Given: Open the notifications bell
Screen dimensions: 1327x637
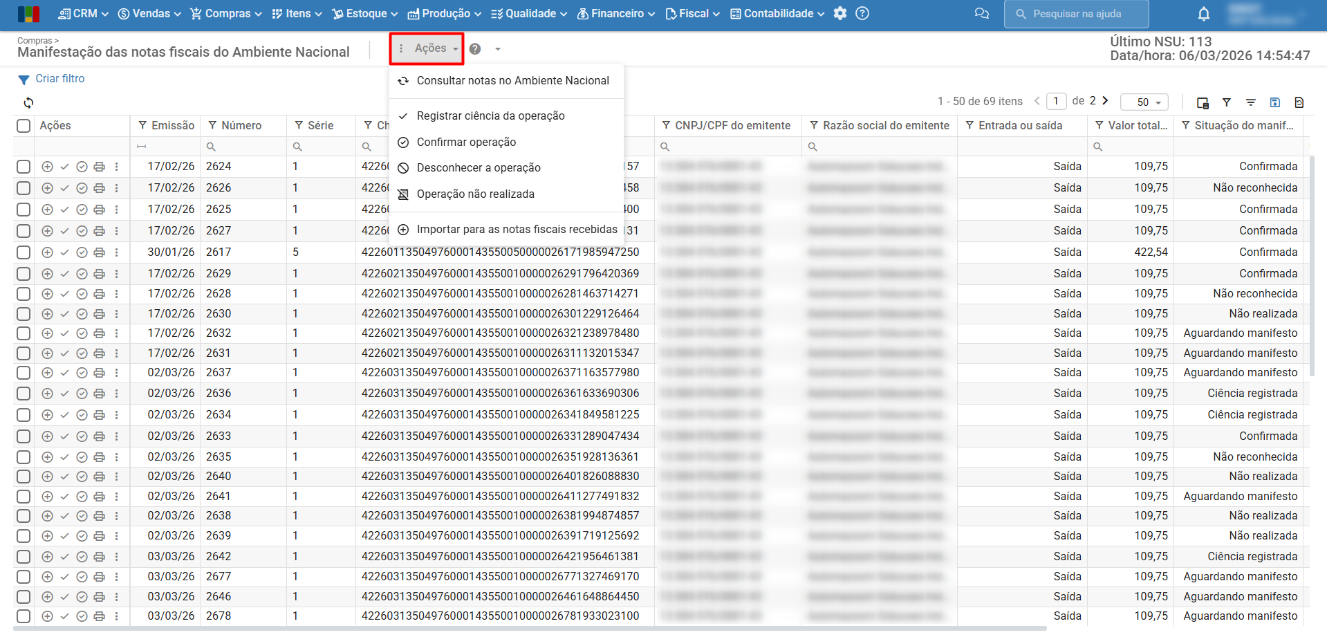Looking at the screenshot, I should [x=1204, y=14].
